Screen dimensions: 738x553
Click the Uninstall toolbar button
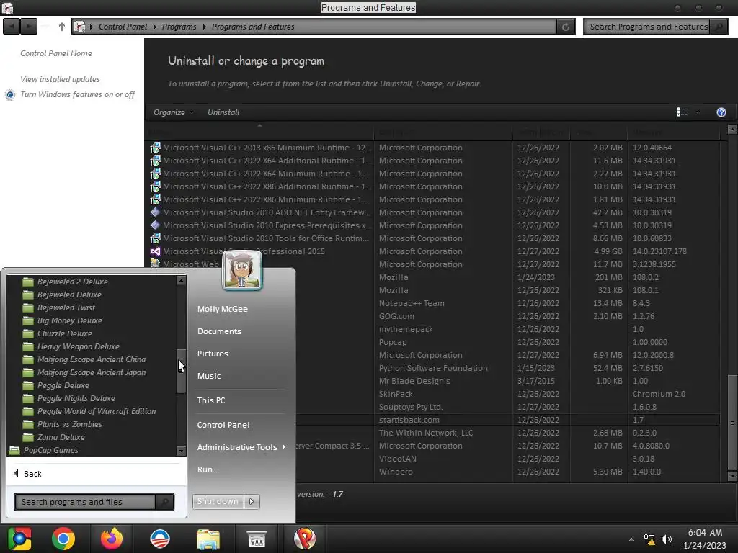[223, 112]
